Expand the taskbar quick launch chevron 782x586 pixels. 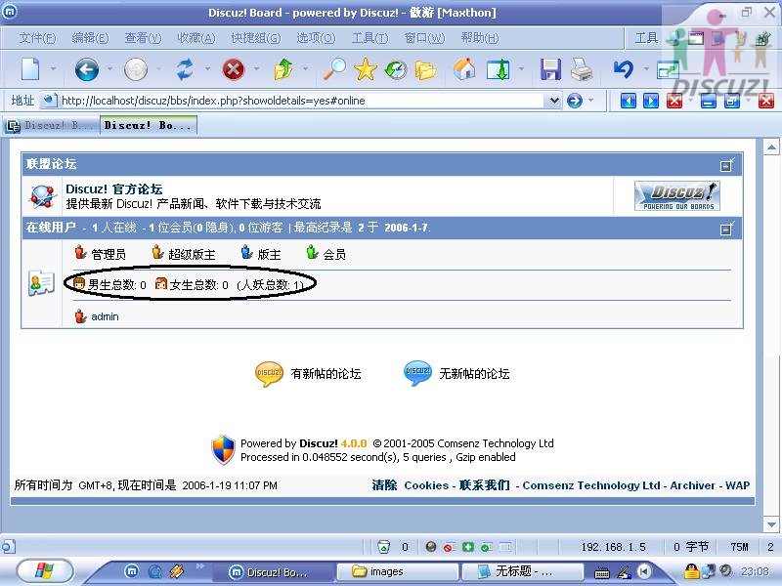(x=200, y=565)
